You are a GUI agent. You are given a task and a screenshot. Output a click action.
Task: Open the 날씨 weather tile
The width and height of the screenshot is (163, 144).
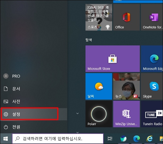pos(99,86)
